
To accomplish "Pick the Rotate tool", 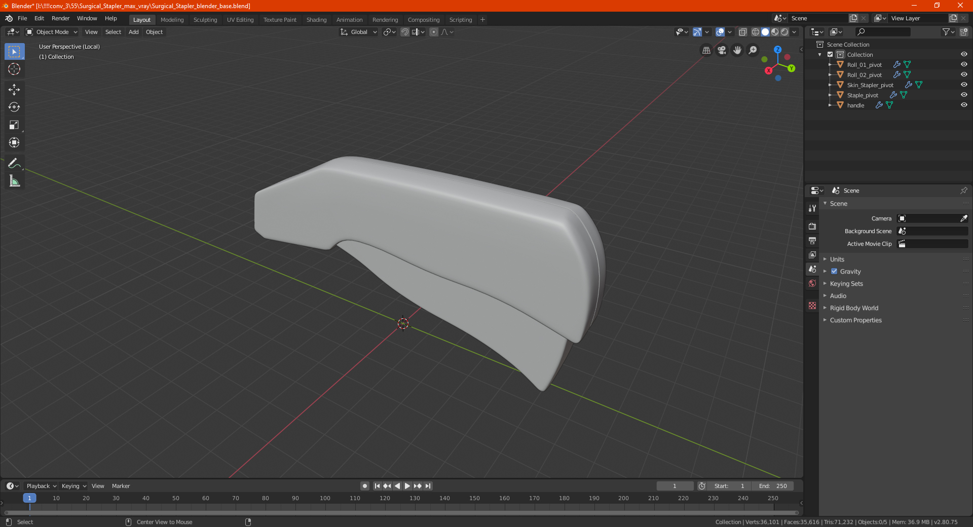I will coord(14,107).
